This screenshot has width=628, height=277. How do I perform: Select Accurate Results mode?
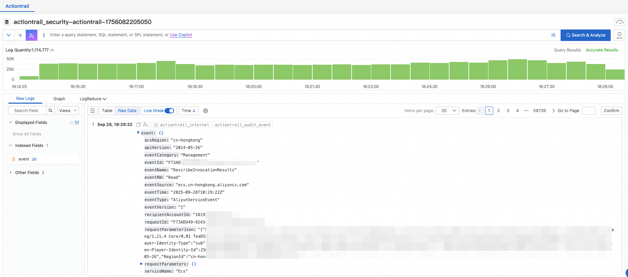click(x=602, y=50)
